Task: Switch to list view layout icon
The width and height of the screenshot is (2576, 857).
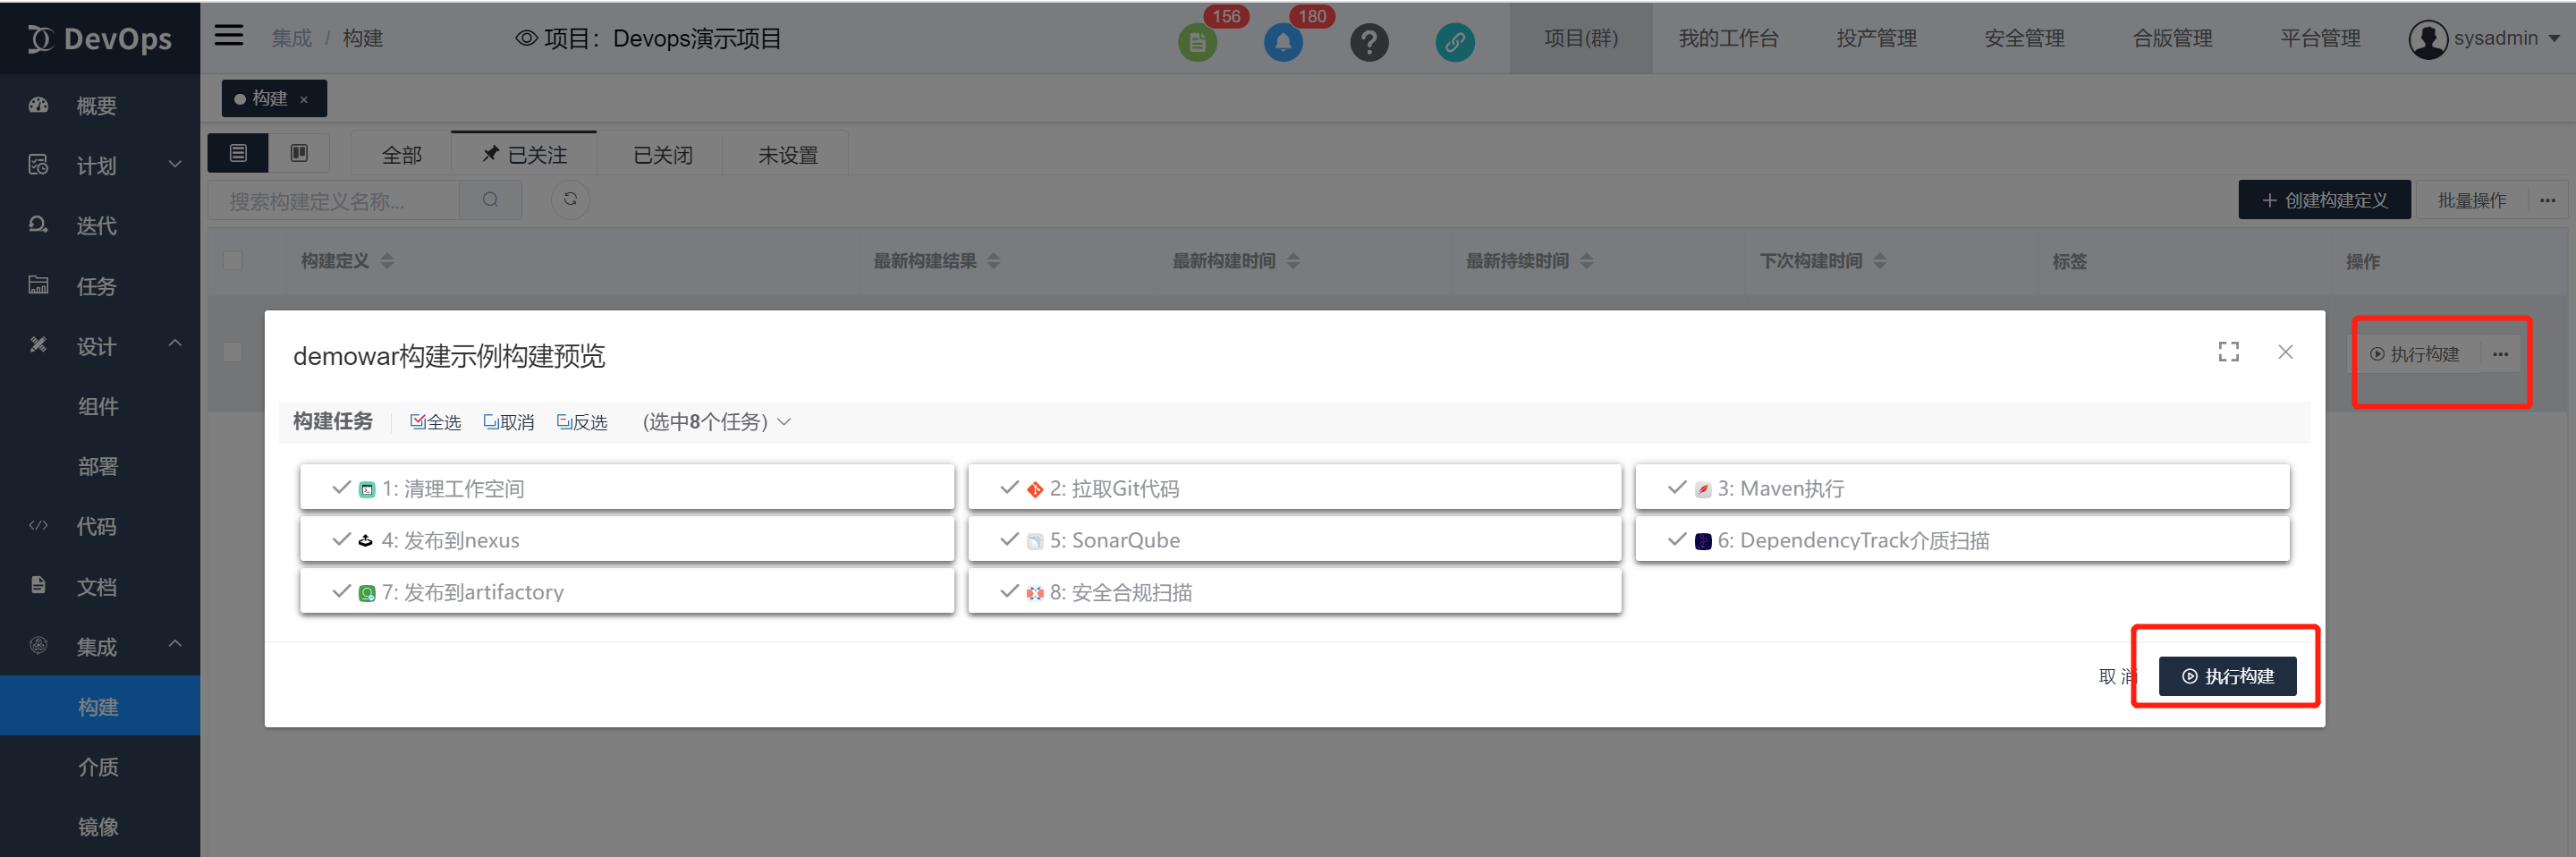Action: (238, 153)
